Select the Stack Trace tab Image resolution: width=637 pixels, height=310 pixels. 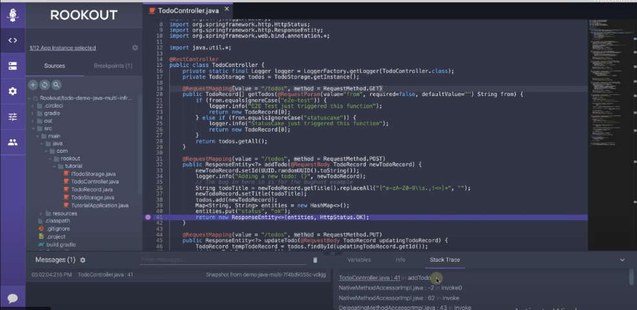tap(445, 260)
